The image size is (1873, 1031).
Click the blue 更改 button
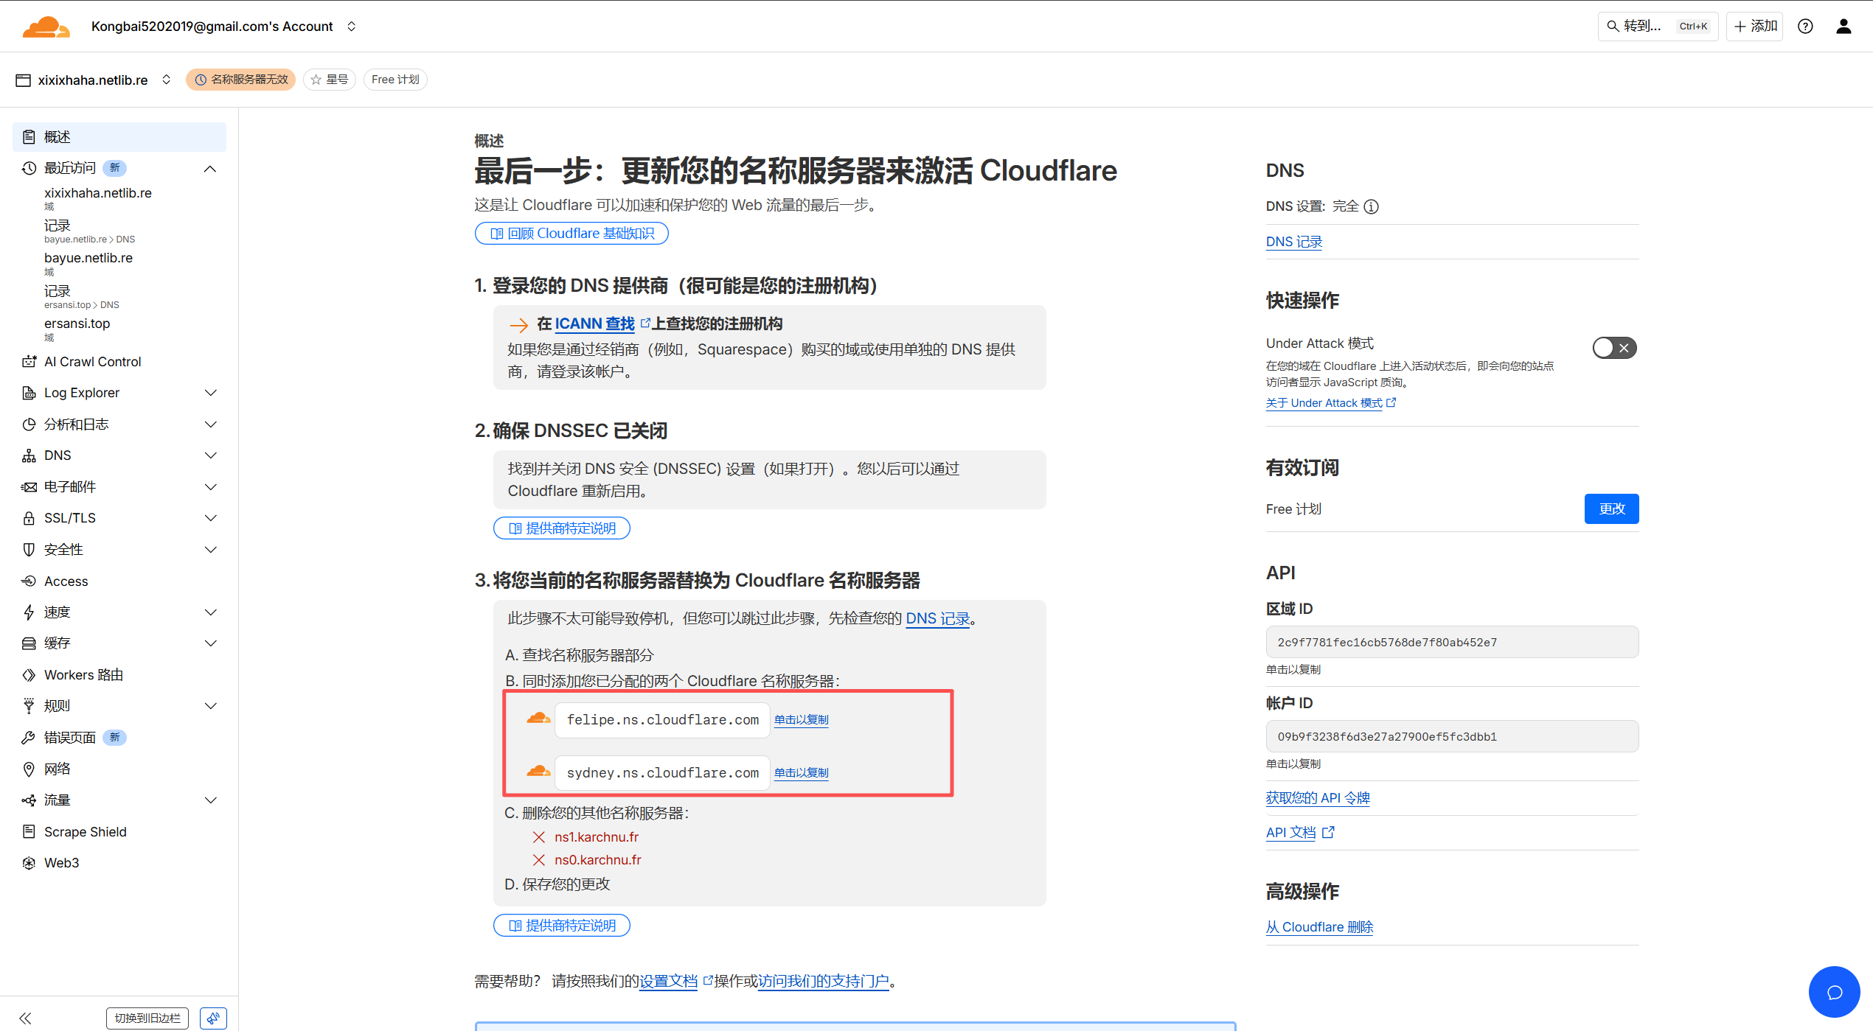1611,508
